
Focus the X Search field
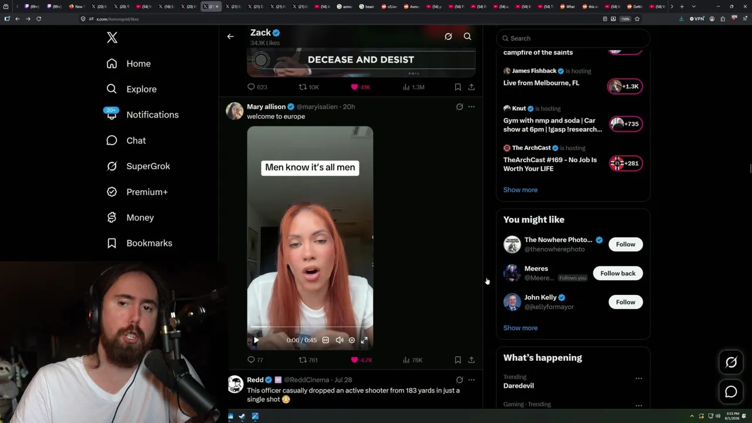tap(573, 38)
